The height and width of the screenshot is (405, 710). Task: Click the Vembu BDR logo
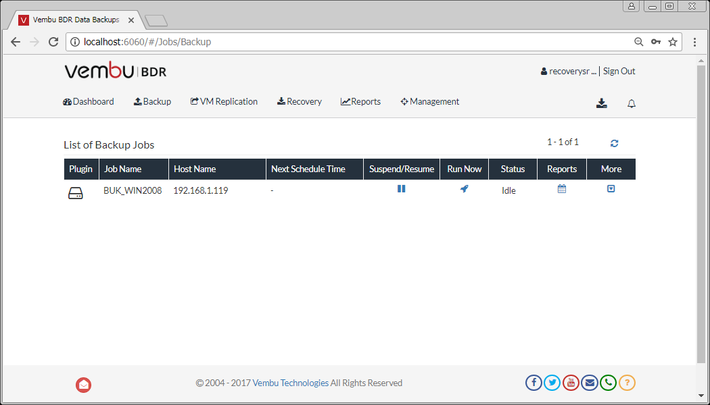[x=116, y=71]
